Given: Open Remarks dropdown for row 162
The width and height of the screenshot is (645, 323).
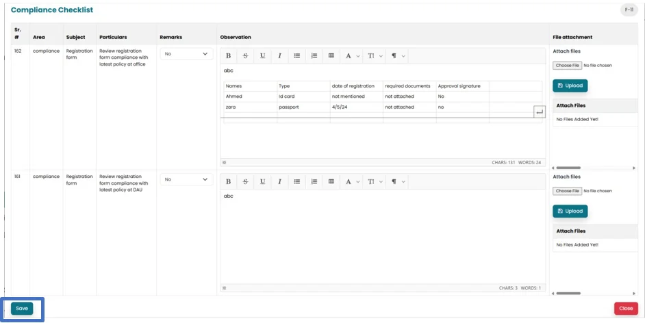Looking at the screenshot, I should (x=186, y=54).
